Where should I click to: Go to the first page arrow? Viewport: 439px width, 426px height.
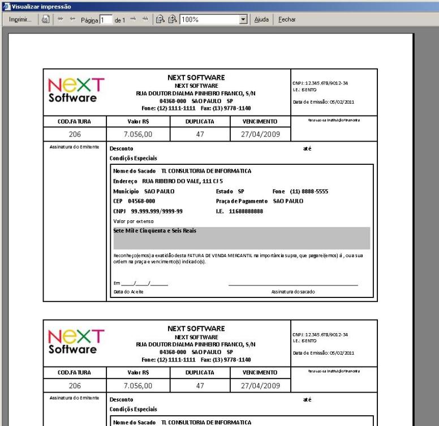60,19
